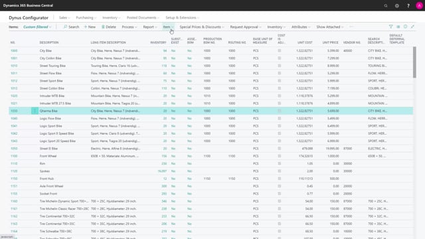The height and width of the screenshot is (239, 425).
Task: Expand page to full screen with the arrows icon
Action: 412,27
